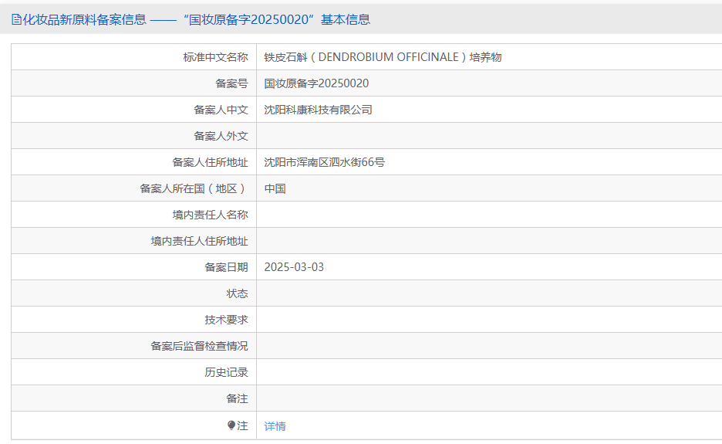Click the 备注 row label
Viewport: 722px width, 444px height.
click(x=237, y=398)
